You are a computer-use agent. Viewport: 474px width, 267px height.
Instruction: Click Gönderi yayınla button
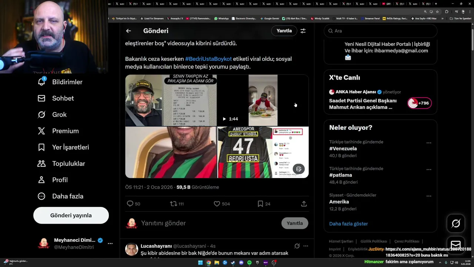(71, 215)
